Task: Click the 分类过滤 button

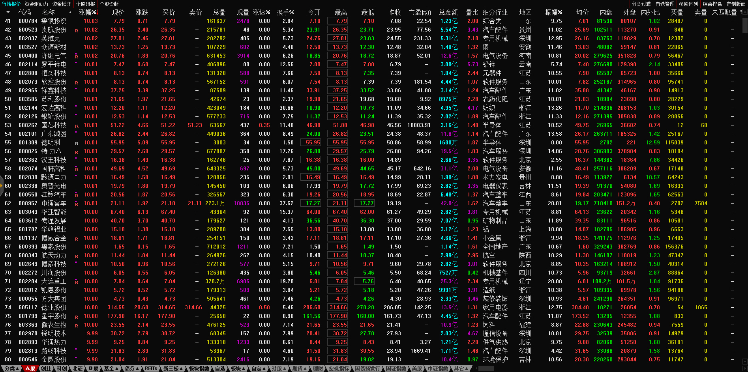Action: pos(641,4)
